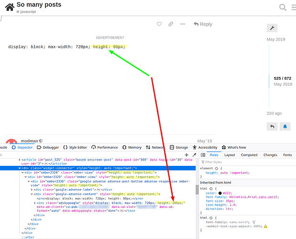Click the home icon in the header

click(x=10, y=7)
